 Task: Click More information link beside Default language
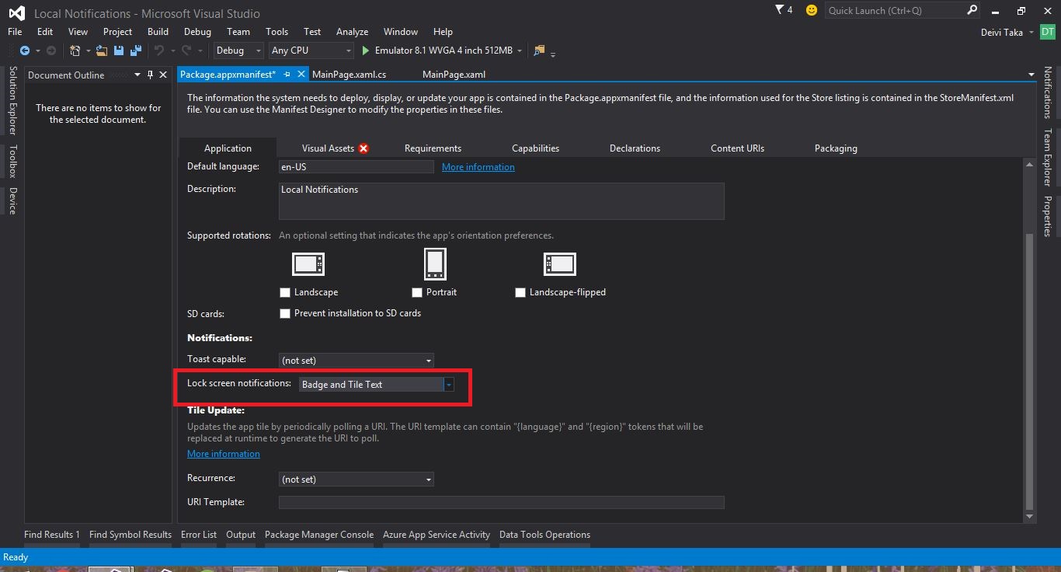click(478, 167)
